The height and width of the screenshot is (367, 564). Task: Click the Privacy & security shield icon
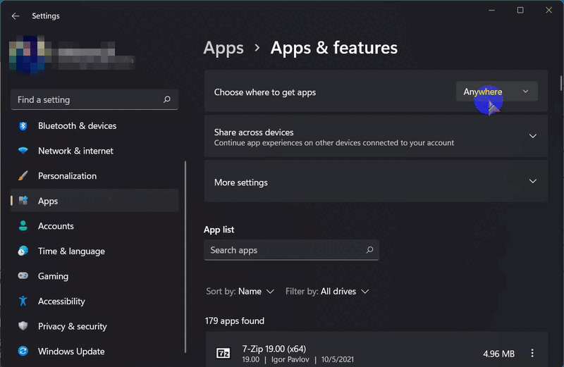(23, 326)
